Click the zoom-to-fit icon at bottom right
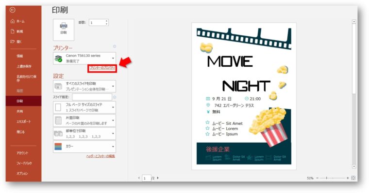The height and width of the screenshot is (193, 369). [x=353, y=178]
